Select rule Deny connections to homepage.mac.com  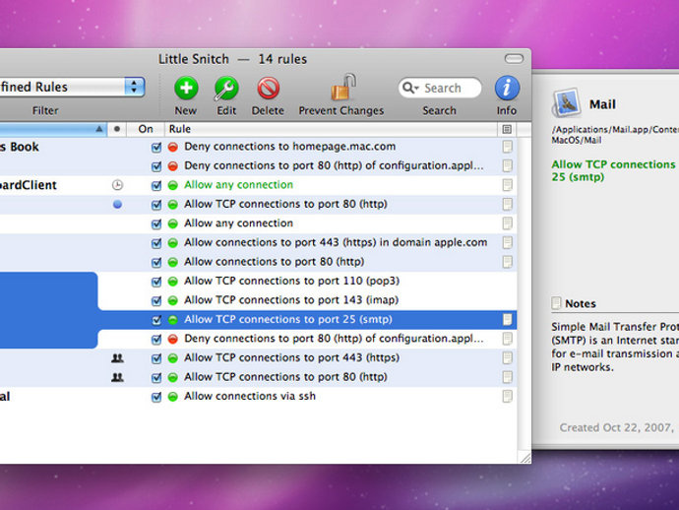(x=289, y=147)
